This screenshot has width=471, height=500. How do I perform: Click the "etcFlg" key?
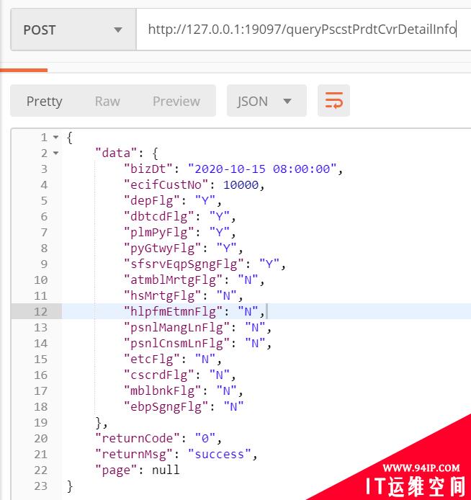pos(152,360)
